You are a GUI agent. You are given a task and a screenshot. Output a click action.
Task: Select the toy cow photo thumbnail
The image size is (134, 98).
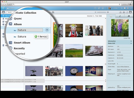[74, 30]
